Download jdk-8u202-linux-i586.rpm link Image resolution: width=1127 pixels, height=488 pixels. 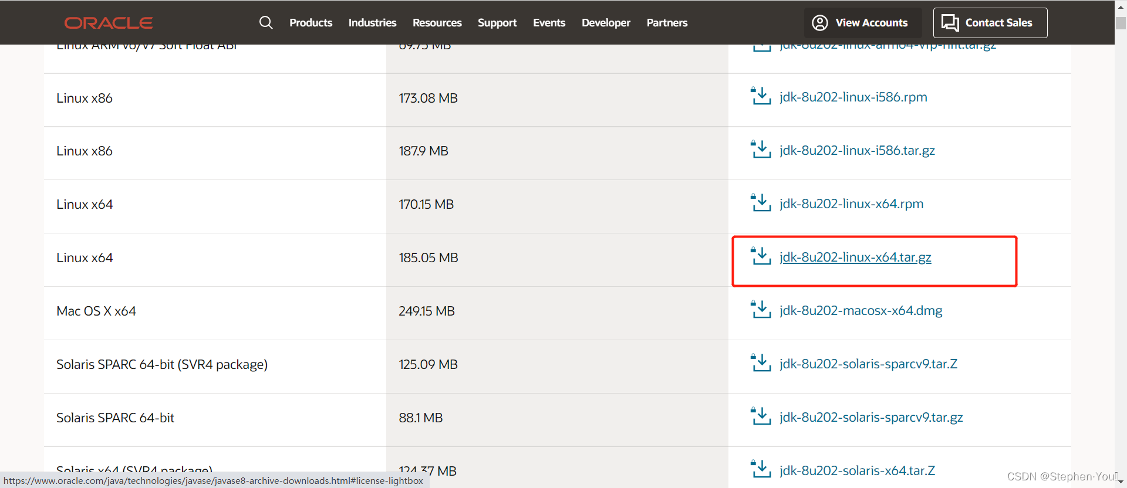point(853,97)
